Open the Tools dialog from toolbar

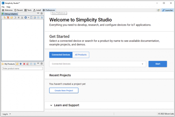pyautogui.click(x=28, y=10)
